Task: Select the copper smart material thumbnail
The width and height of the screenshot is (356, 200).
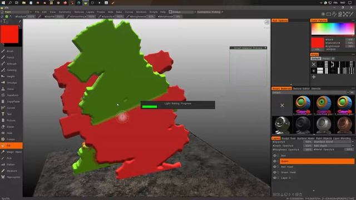Action: tap(345, 125)
